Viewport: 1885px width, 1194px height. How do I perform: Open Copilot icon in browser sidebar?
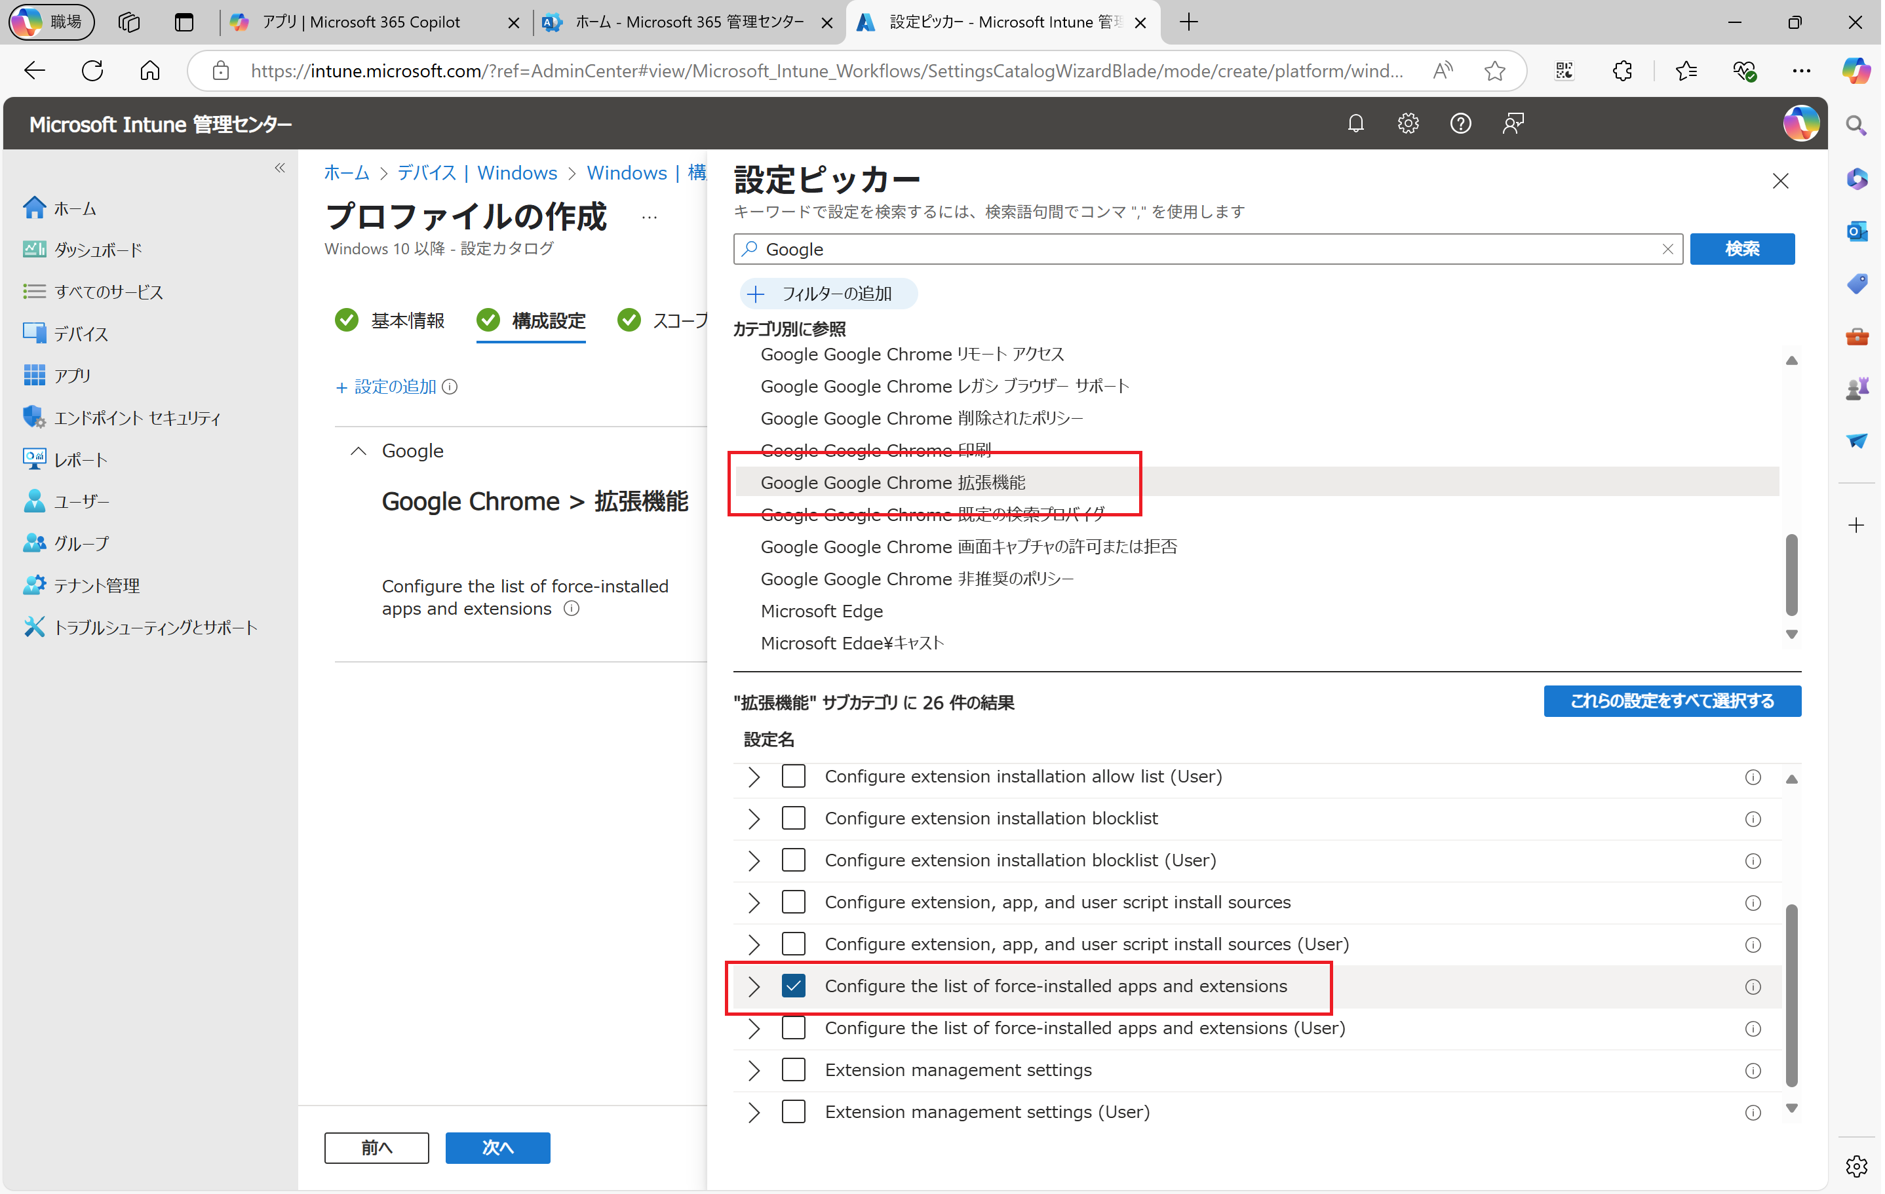pyautogui.click(x=1856, y=70)
